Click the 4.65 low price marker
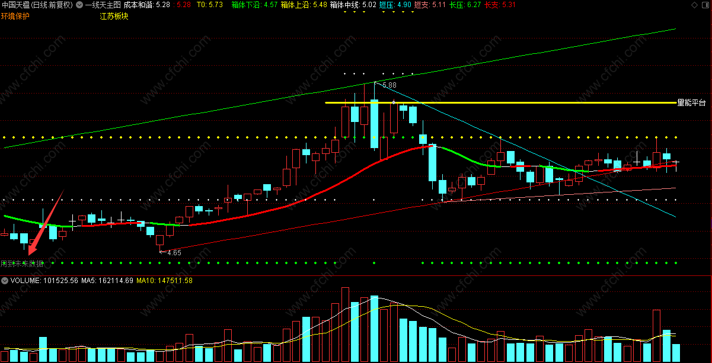712x363 pixels. (174, 252)
